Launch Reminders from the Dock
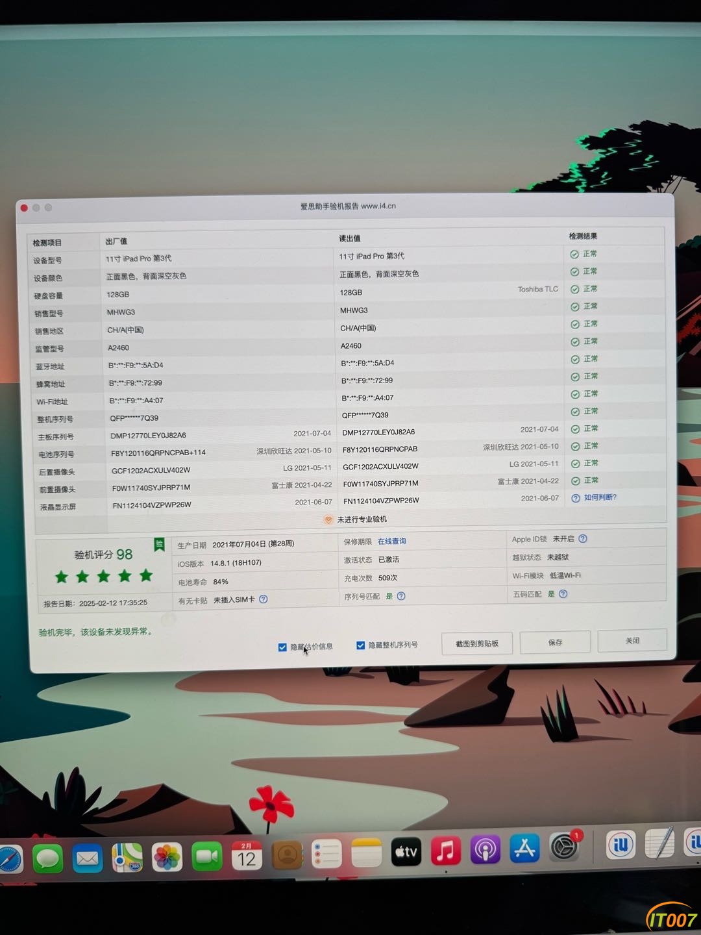The width and height of the screenshot is (701, 935). tap(326, 854)
